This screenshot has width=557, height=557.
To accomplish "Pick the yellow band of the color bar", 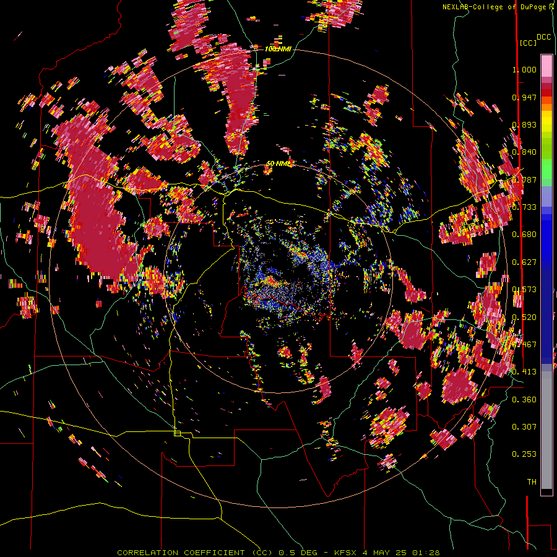I will click(x=546, y=122).
